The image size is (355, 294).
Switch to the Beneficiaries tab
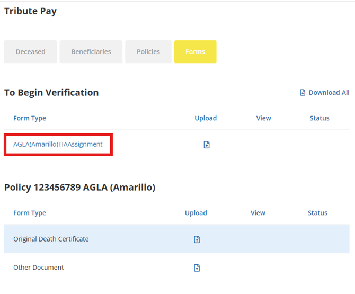click(x=91, y=52)
